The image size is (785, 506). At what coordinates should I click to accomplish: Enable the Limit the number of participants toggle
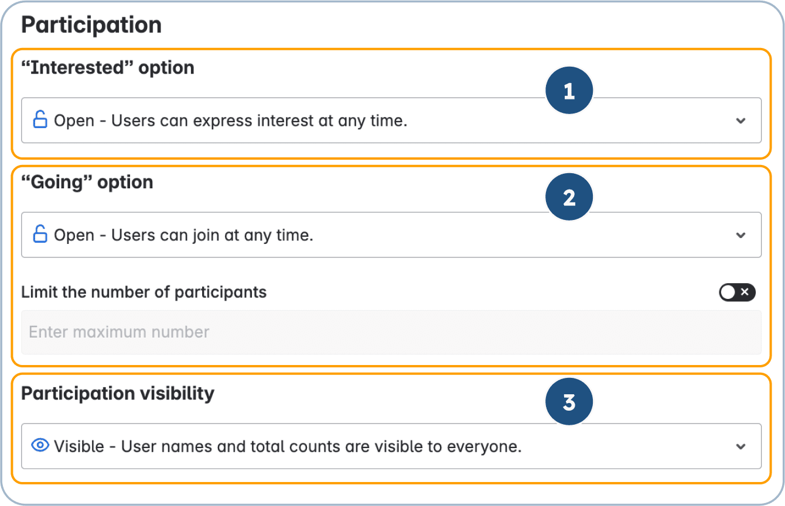point(737,292)
